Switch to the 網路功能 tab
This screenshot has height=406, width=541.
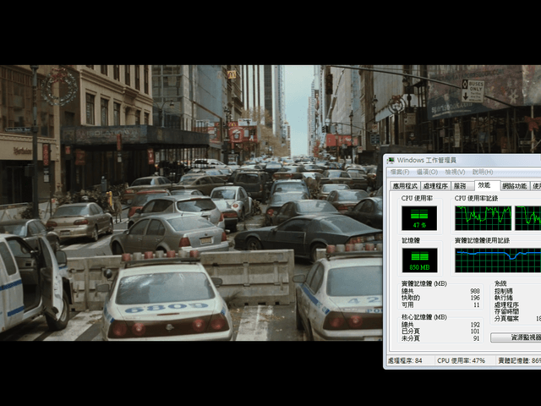(x=515, y=186)
